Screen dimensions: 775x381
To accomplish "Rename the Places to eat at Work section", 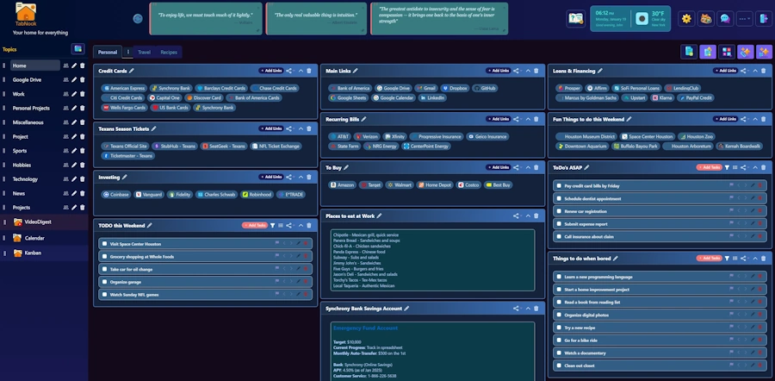I will 379,215.
